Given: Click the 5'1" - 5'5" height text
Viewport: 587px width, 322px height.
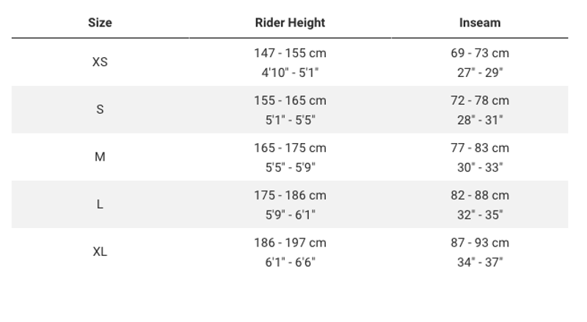Looking at the screenshot, I should pos(290,120).
